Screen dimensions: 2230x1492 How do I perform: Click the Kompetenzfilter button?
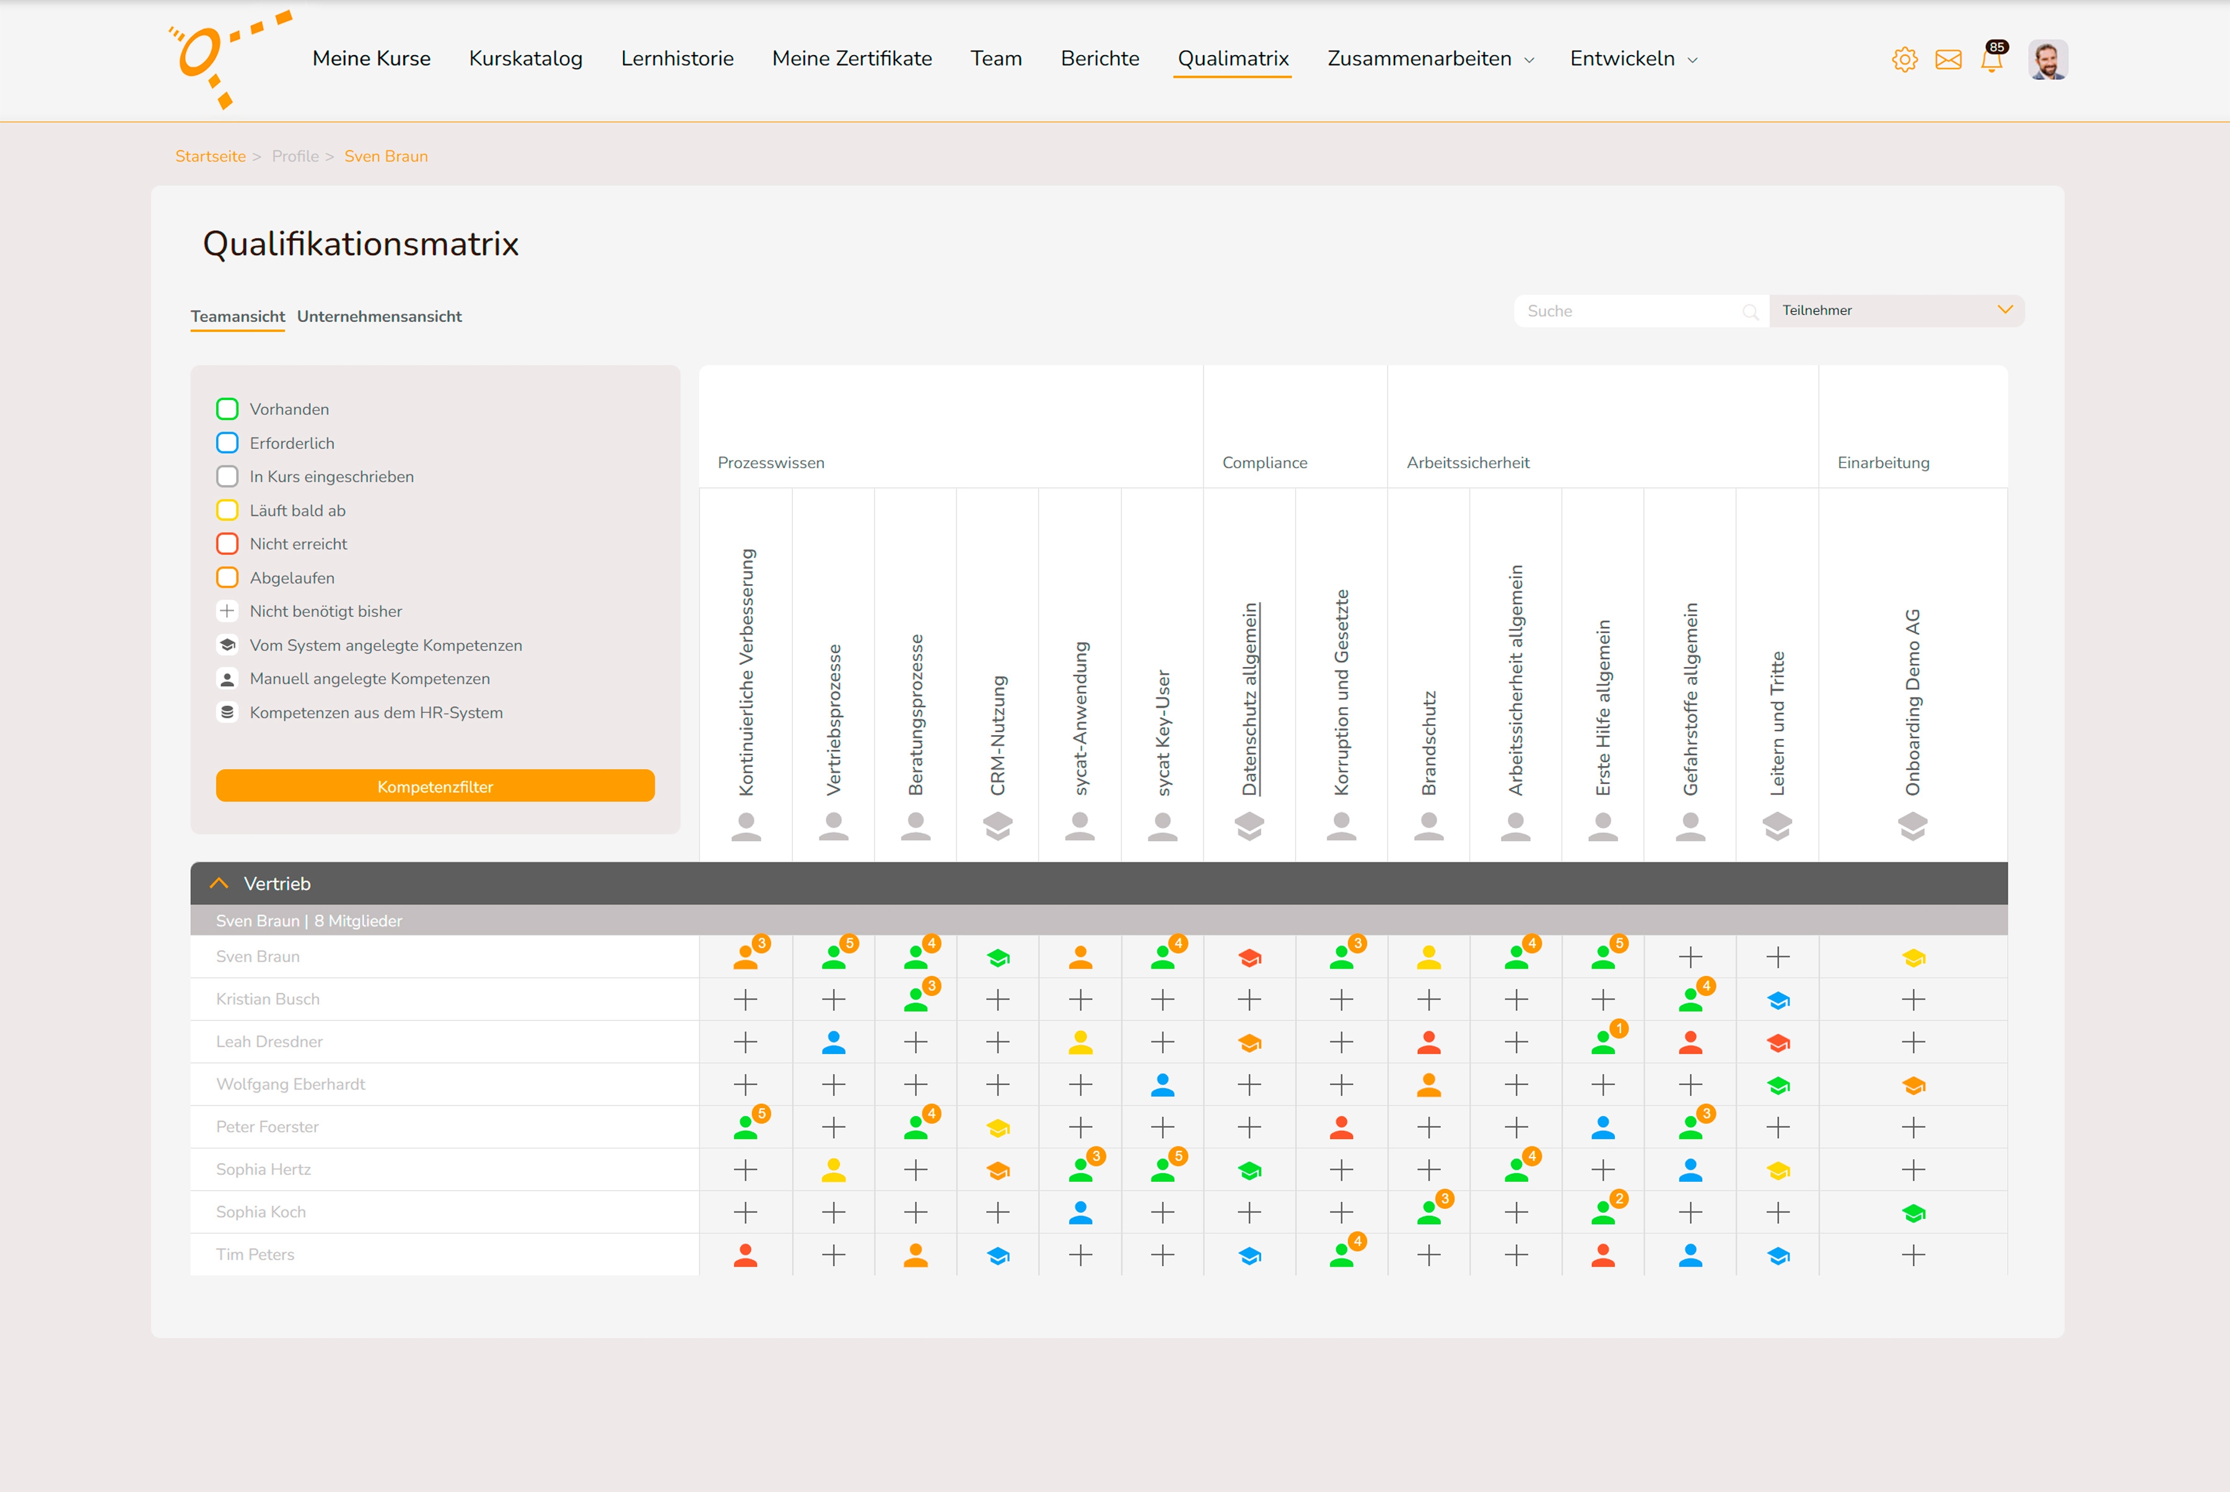pos(435,786)
